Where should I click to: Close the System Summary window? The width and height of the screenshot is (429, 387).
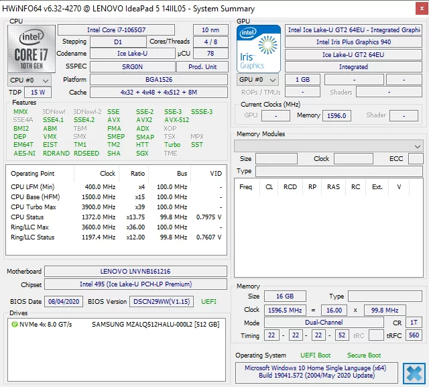(x=422, y=9)
